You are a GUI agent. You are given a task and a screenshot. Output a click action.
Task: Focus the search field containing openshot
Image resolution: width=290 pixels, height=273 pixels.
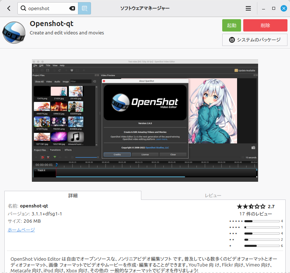47,8
